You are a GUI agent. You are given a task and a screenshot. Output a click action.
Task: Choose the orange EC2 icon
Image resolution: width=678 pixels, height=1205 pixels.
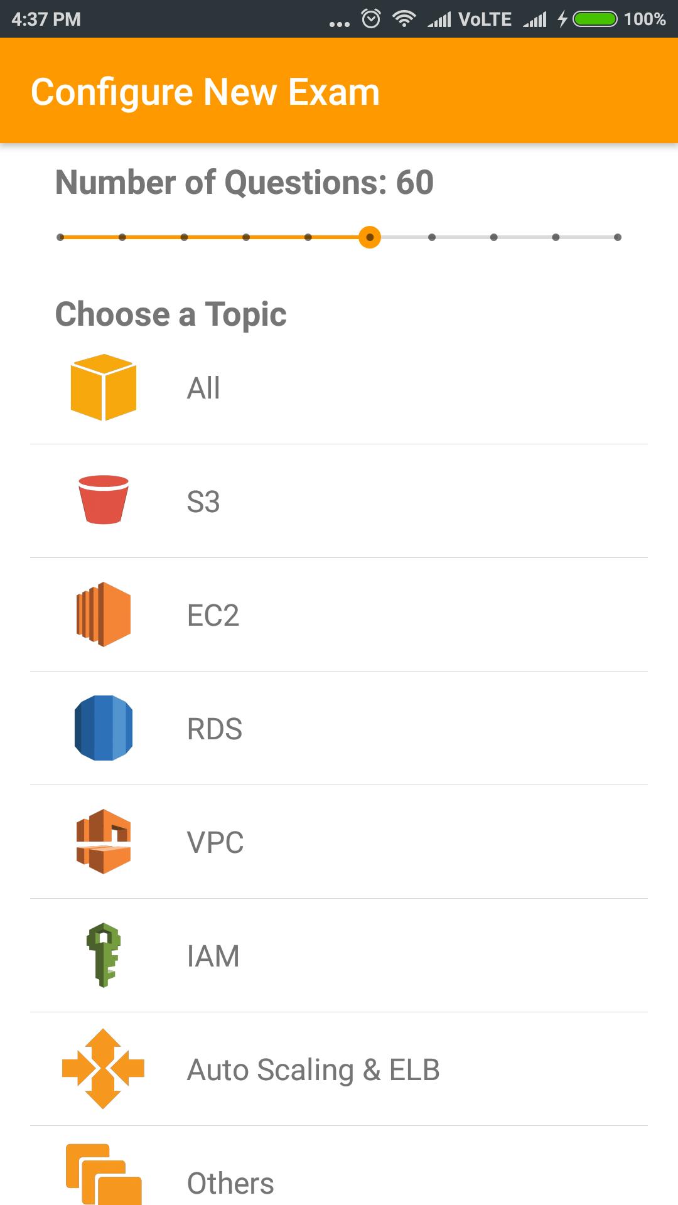104,614
